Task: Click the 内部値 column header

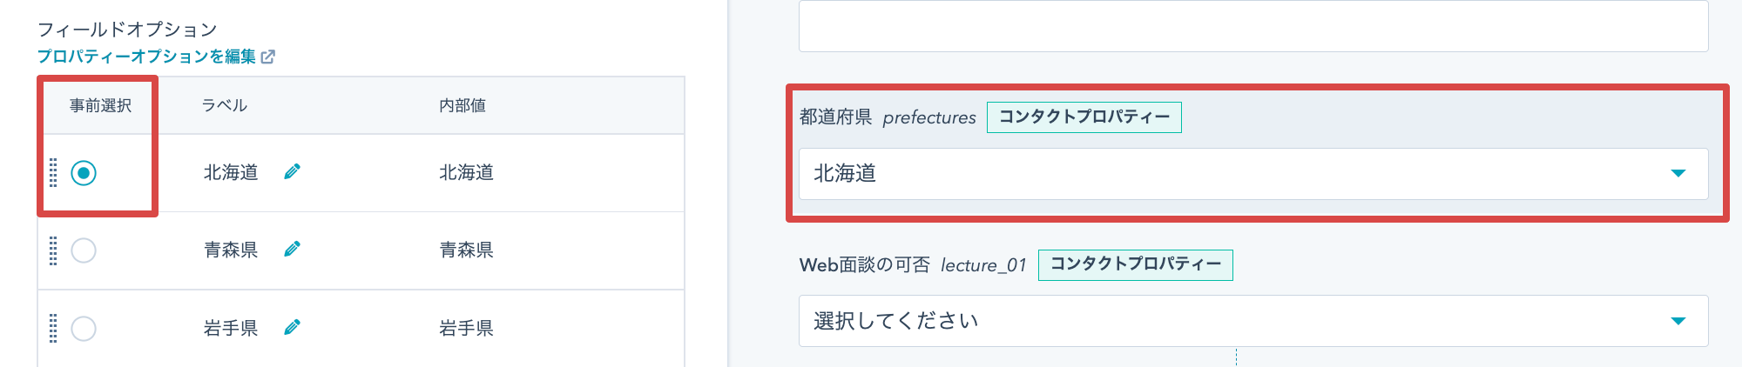Action: pos(463,105)
